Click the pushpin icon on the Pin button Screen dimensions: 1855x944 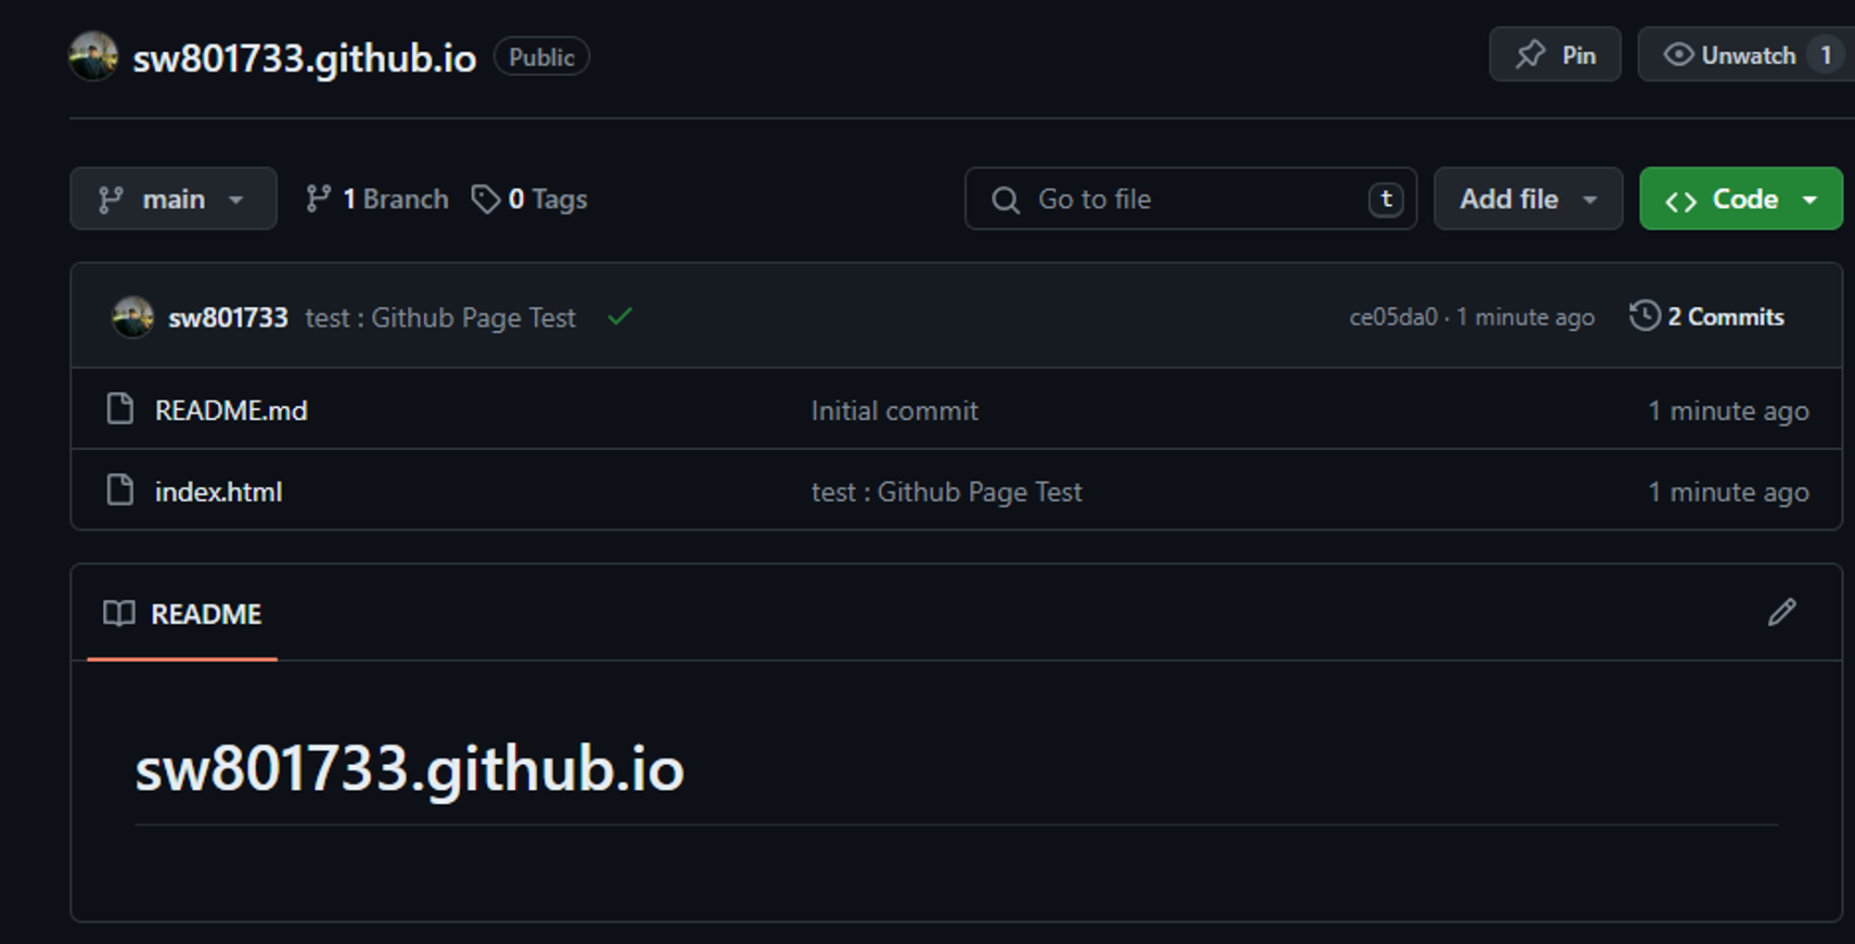pyautogui.click(x=1530, y=55)
